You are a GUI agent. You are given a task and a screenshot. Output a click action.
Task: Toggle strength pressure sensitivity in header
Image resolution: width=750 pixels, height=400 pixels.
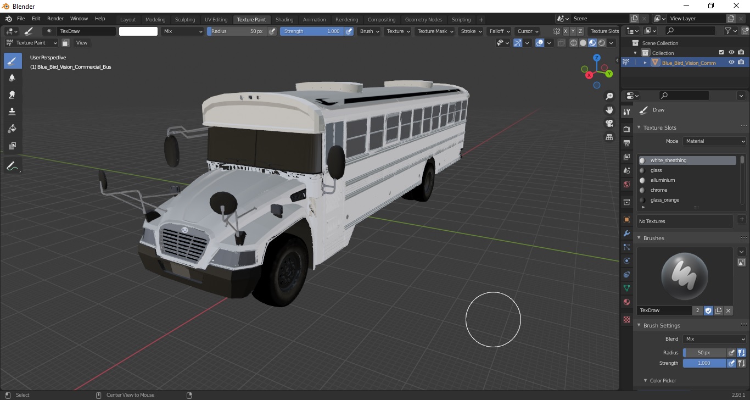[x=349, y=31]
